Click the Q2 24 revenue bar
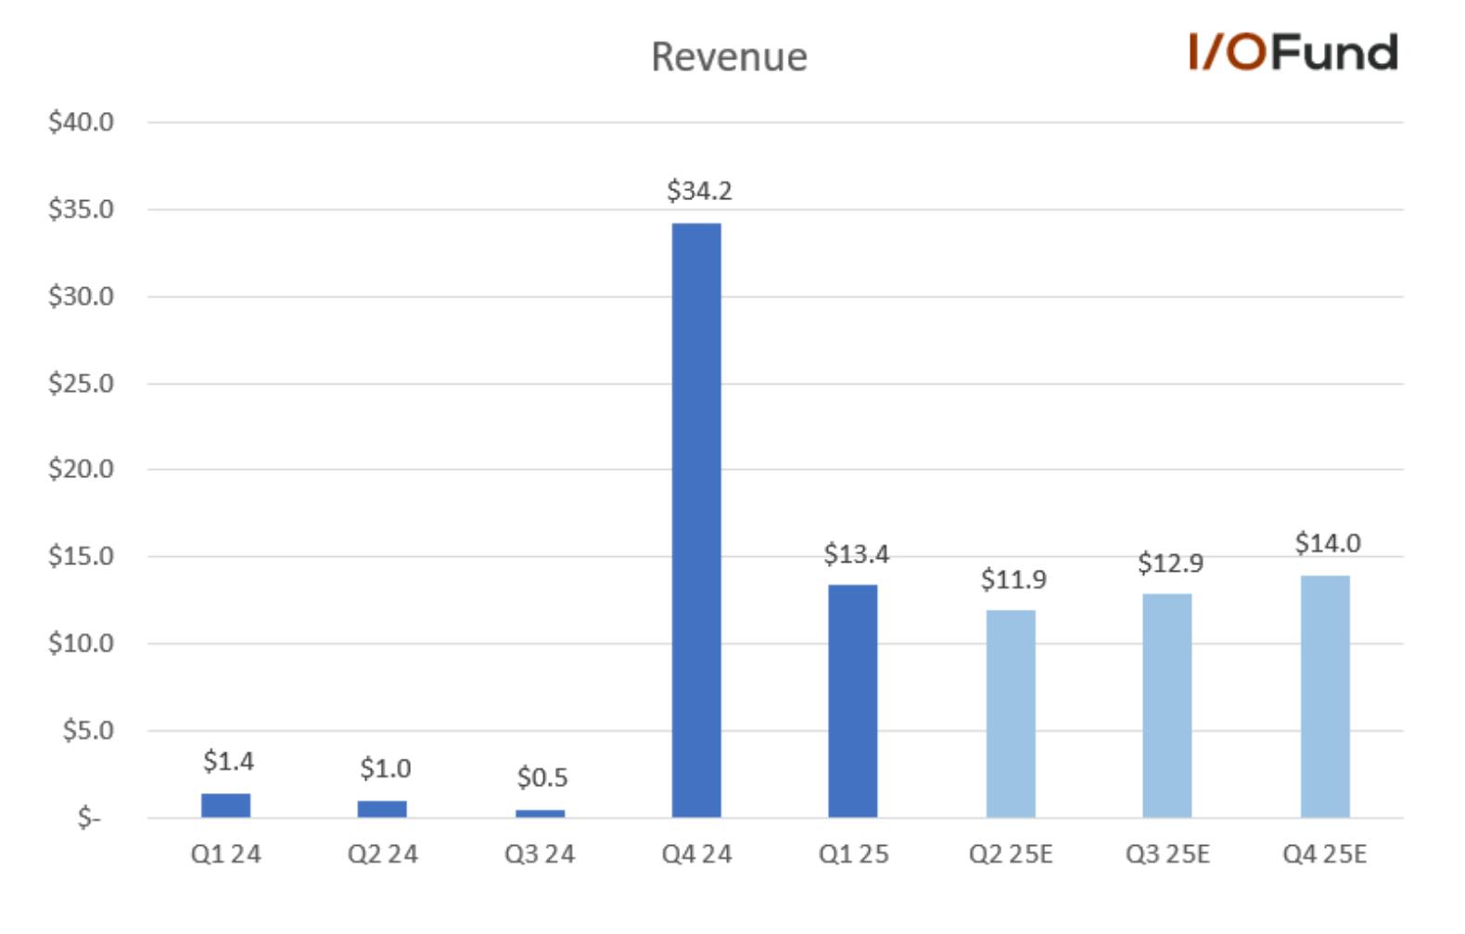This screenshot has height=934, width=1465. [382, 809]
